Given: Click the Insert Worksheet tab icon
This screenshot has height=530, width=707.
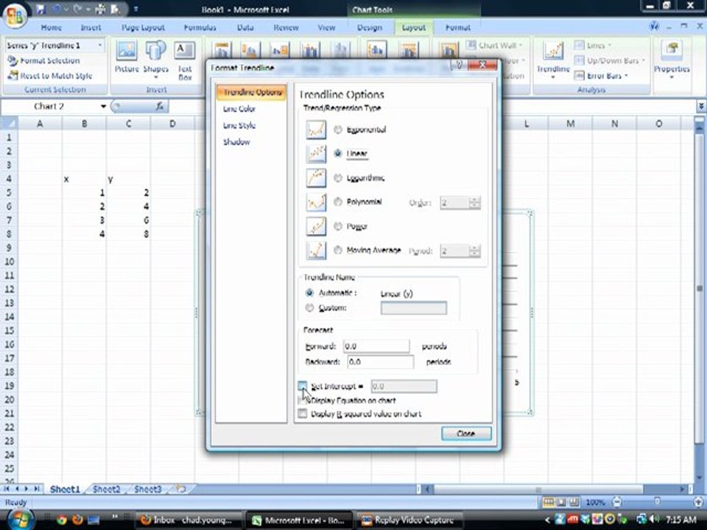Looking at the screenshot, I should [x=181, y=489].
